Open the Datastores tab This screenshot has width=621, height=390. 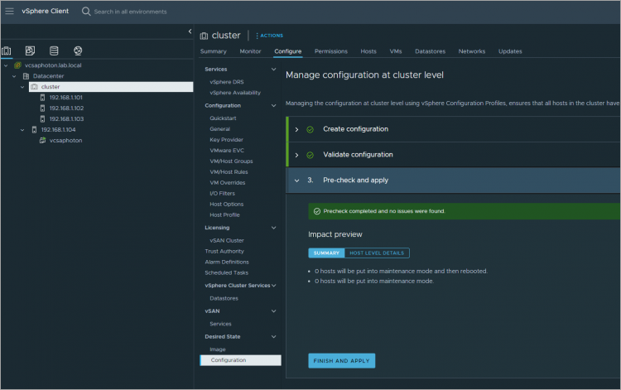pyautogui.click(x=430, y=51)
